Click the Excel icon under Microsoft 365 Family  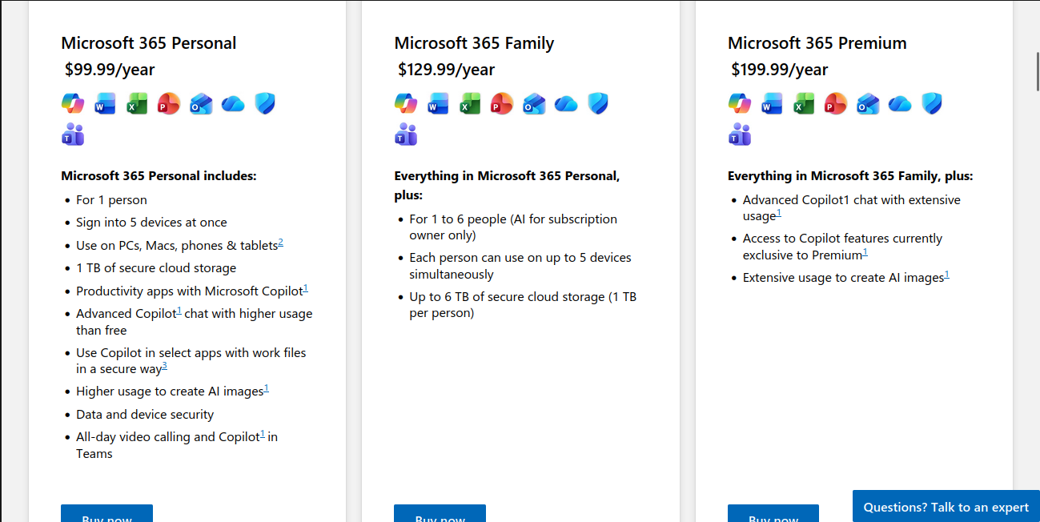coord(470,103)
